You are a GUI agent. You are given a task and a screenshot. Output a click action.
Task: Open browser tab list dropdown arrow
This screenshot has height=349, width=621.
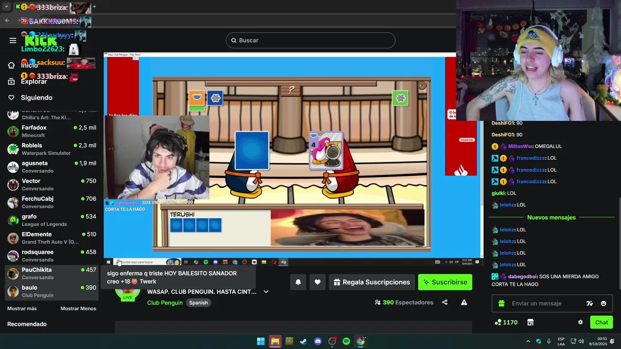(x=6, y=7)
